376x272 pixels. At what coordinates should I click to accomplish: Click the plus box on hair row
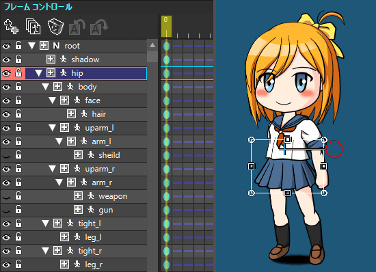click(71, 114)
